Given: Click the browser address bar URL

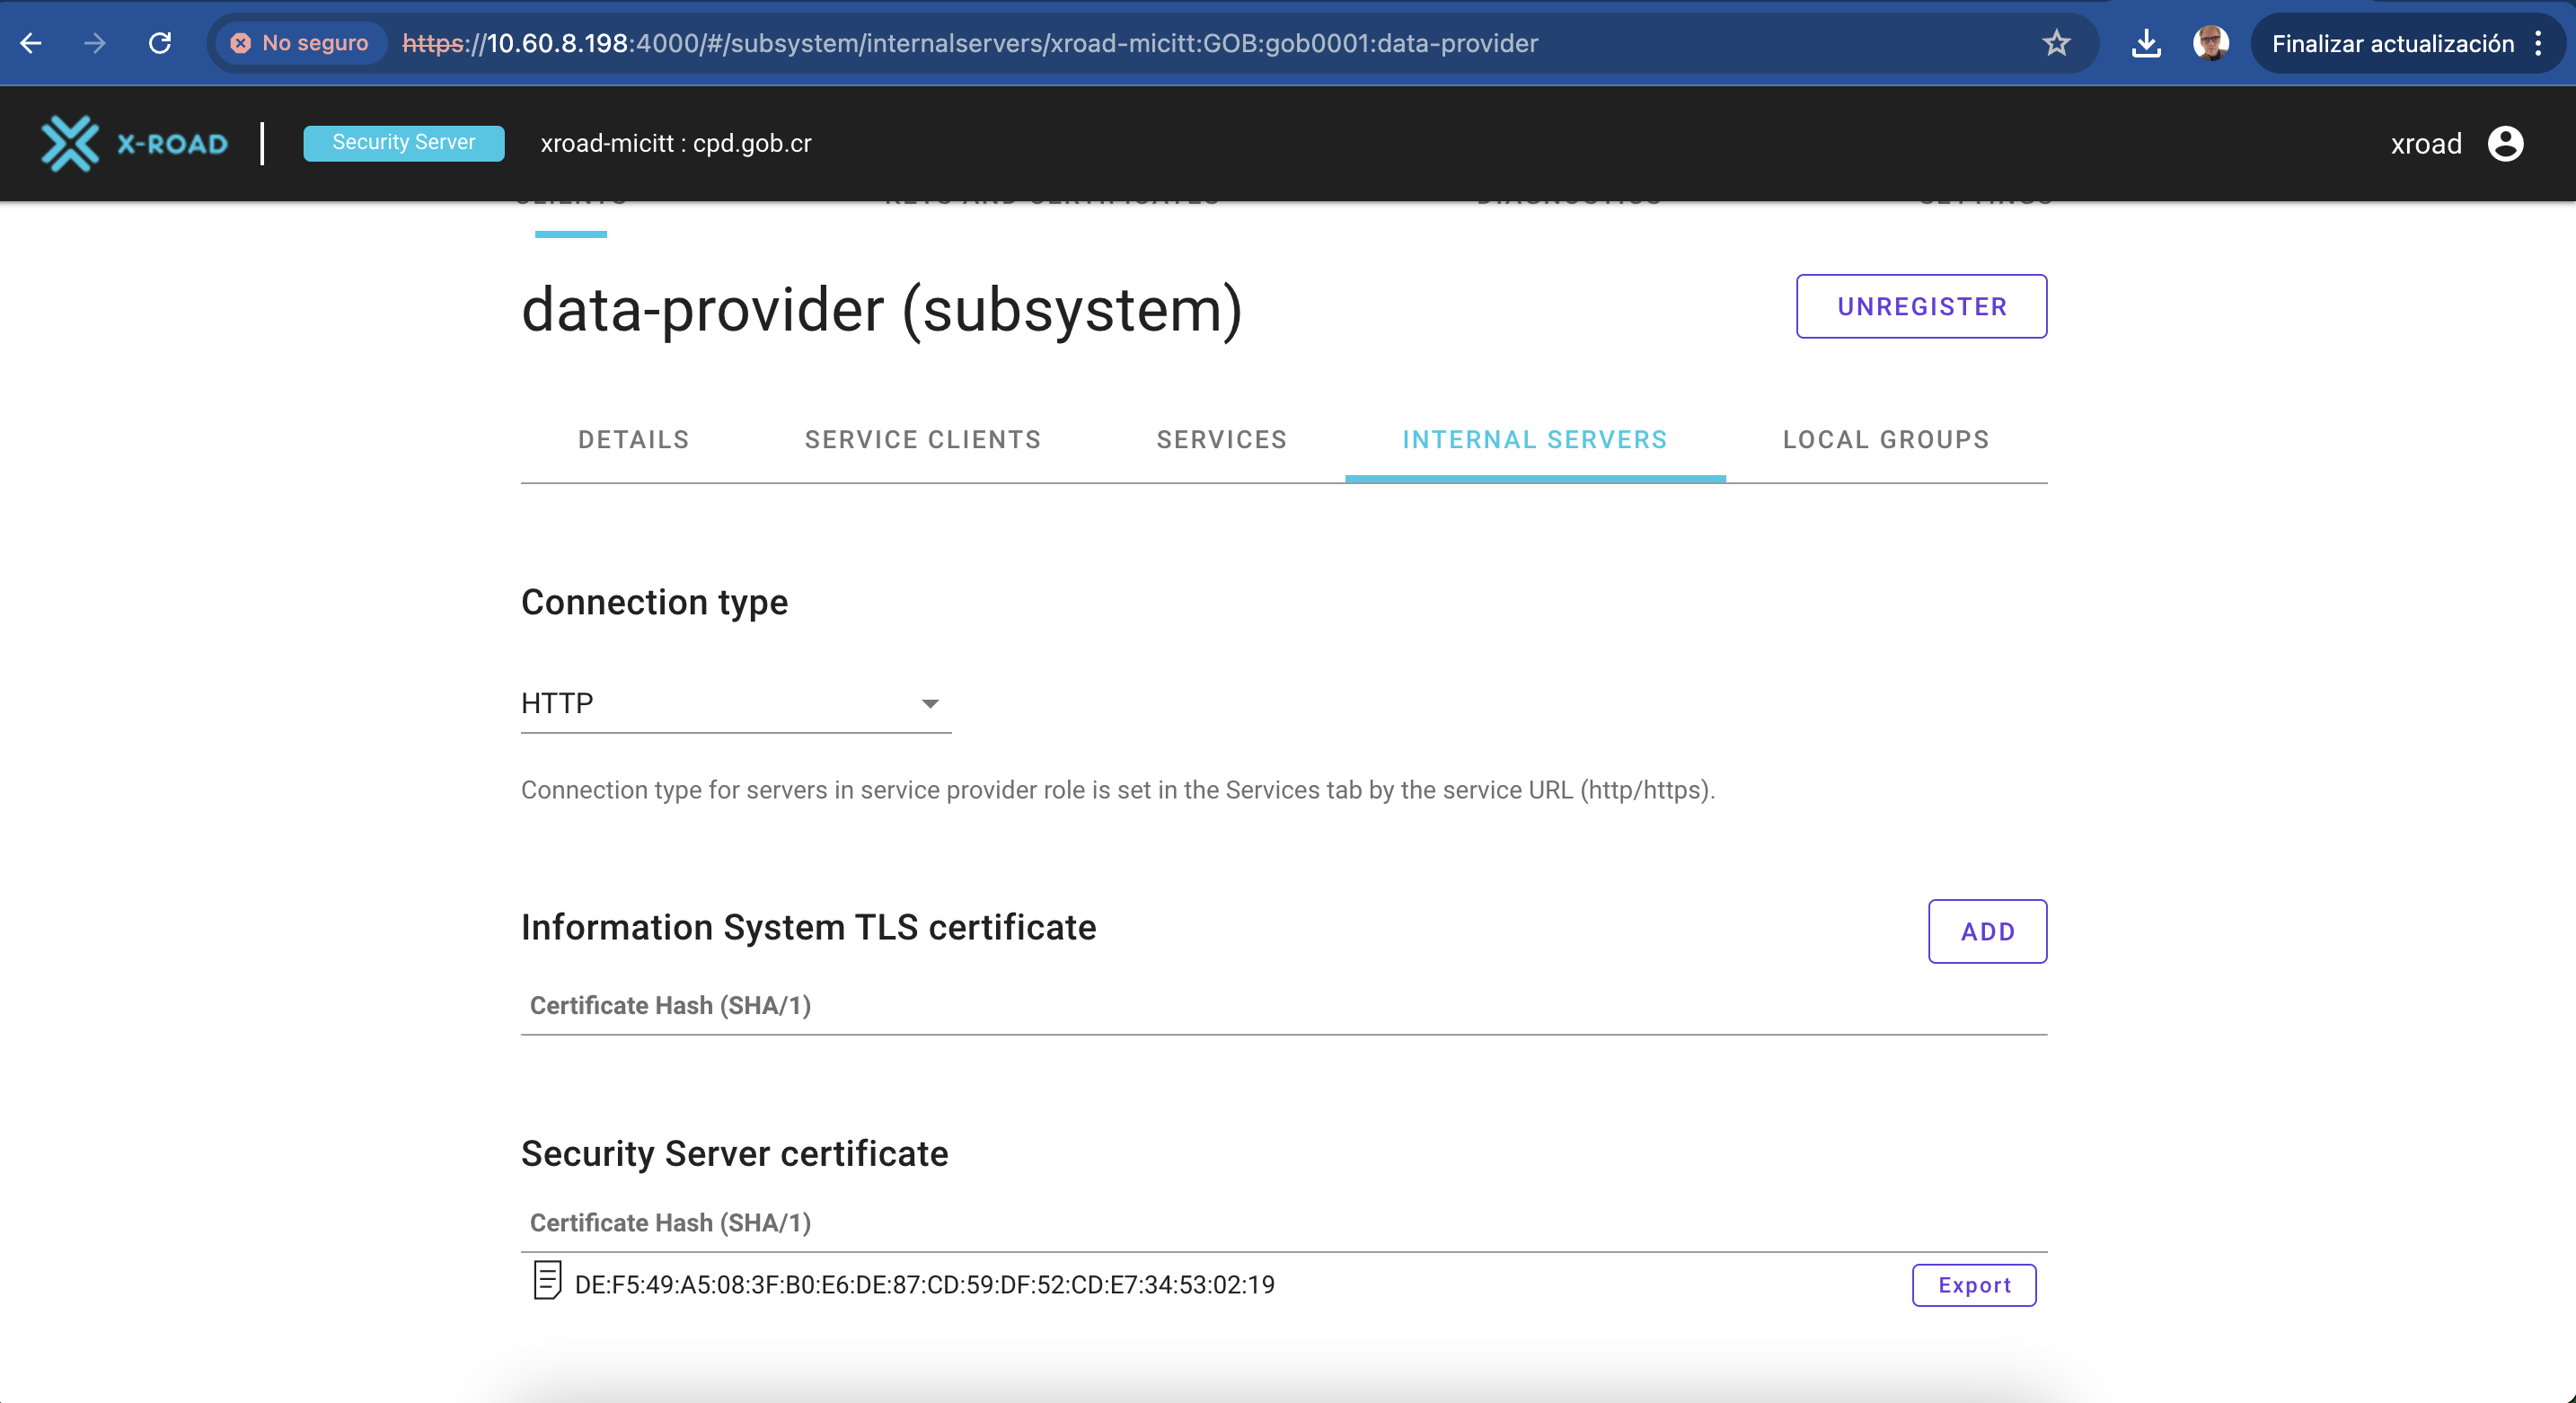Looking at the screenshot, I should coord(969,43).
